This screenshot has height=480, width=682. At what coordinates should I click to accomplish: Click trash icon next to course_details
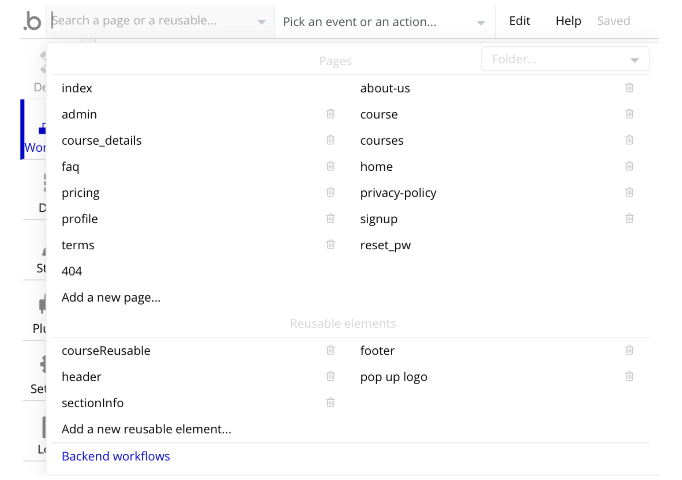click(x=330, y=140)
